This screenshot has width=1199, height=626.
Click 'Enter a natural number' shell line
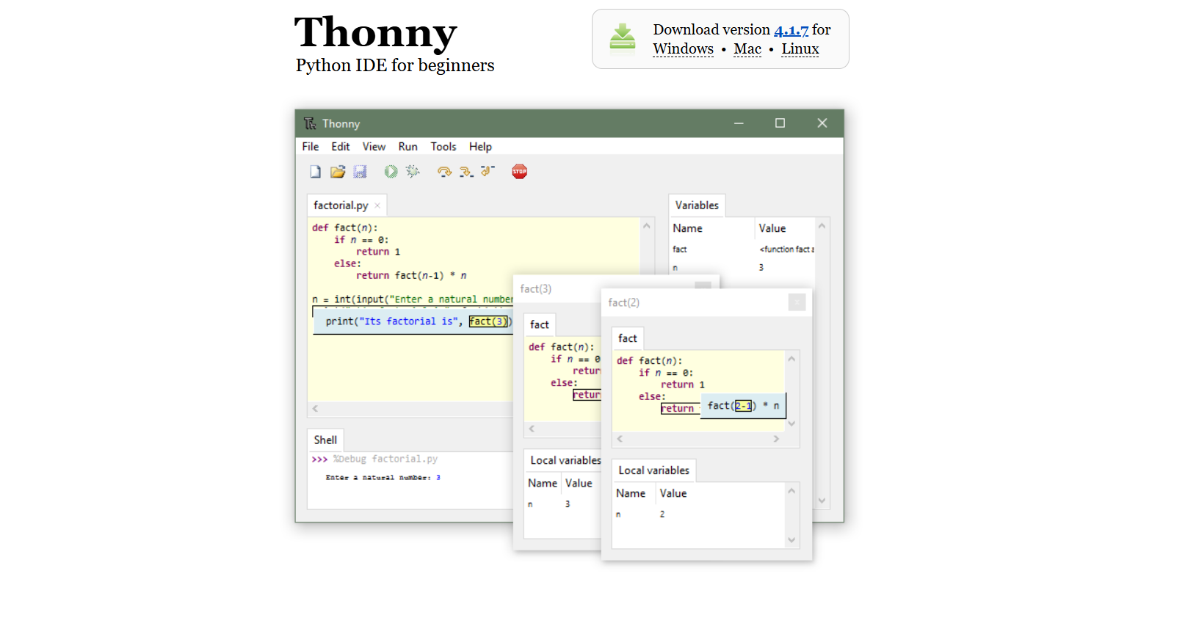click(383, 478)
